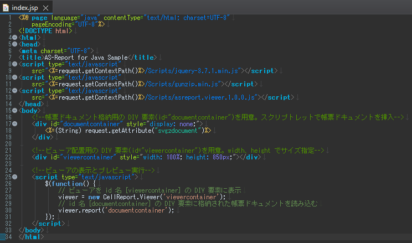Click the closing '</body>' tag on line 33
The image size is (412, 243).
pyautogui.click(x=31, y=230)
